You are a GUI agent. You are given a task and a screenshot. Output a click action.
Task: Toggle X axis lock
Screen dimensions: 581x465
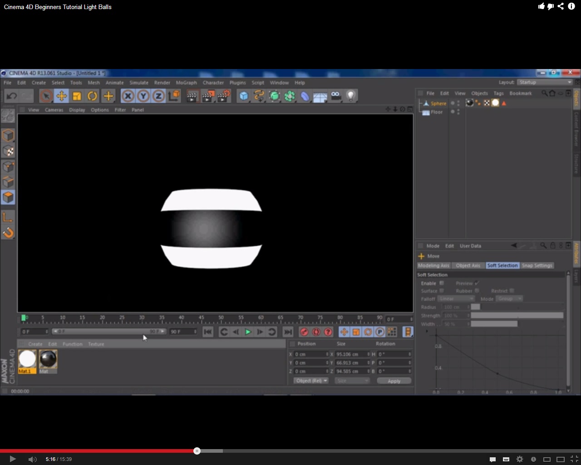(x=128, y=96)
